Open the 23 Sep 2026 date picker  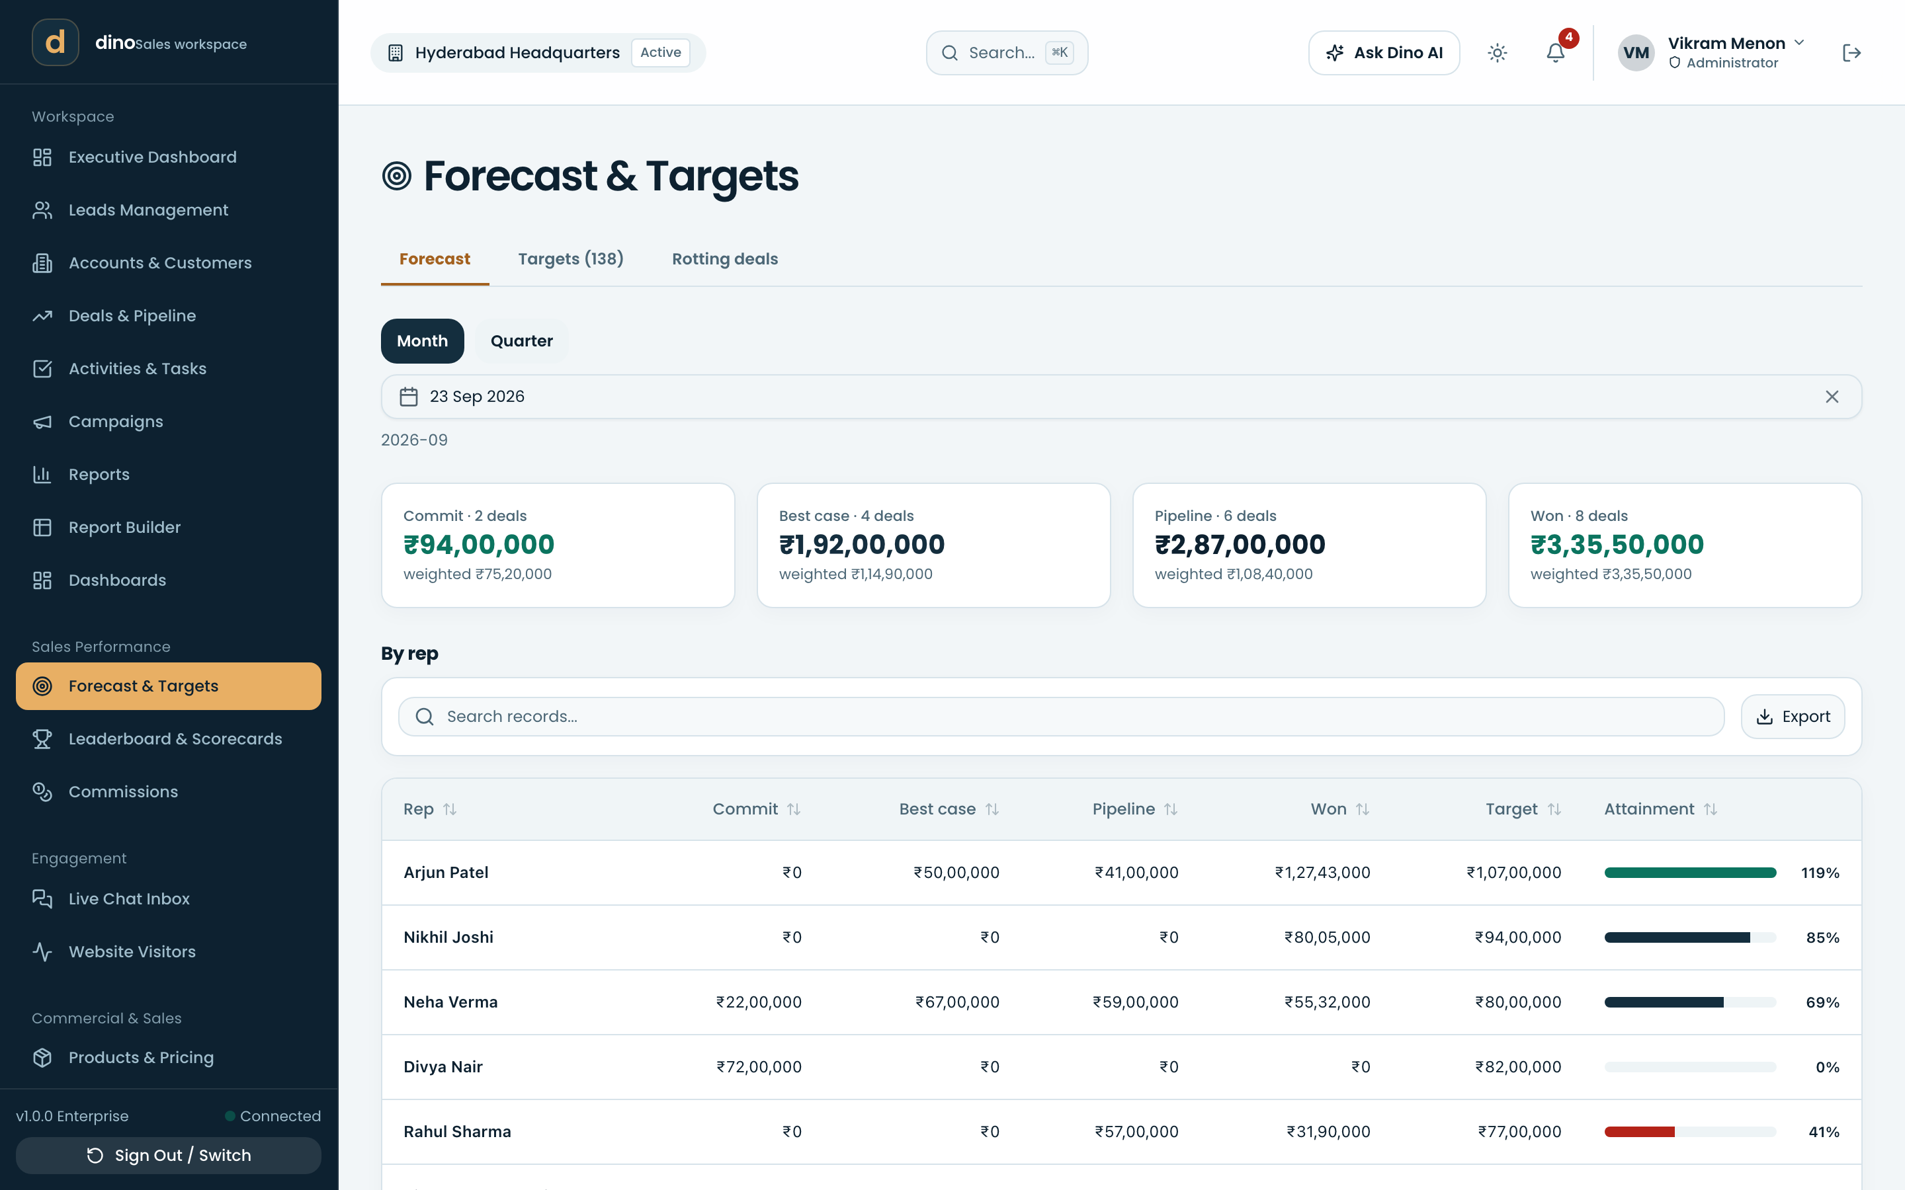click(1121, 397)
